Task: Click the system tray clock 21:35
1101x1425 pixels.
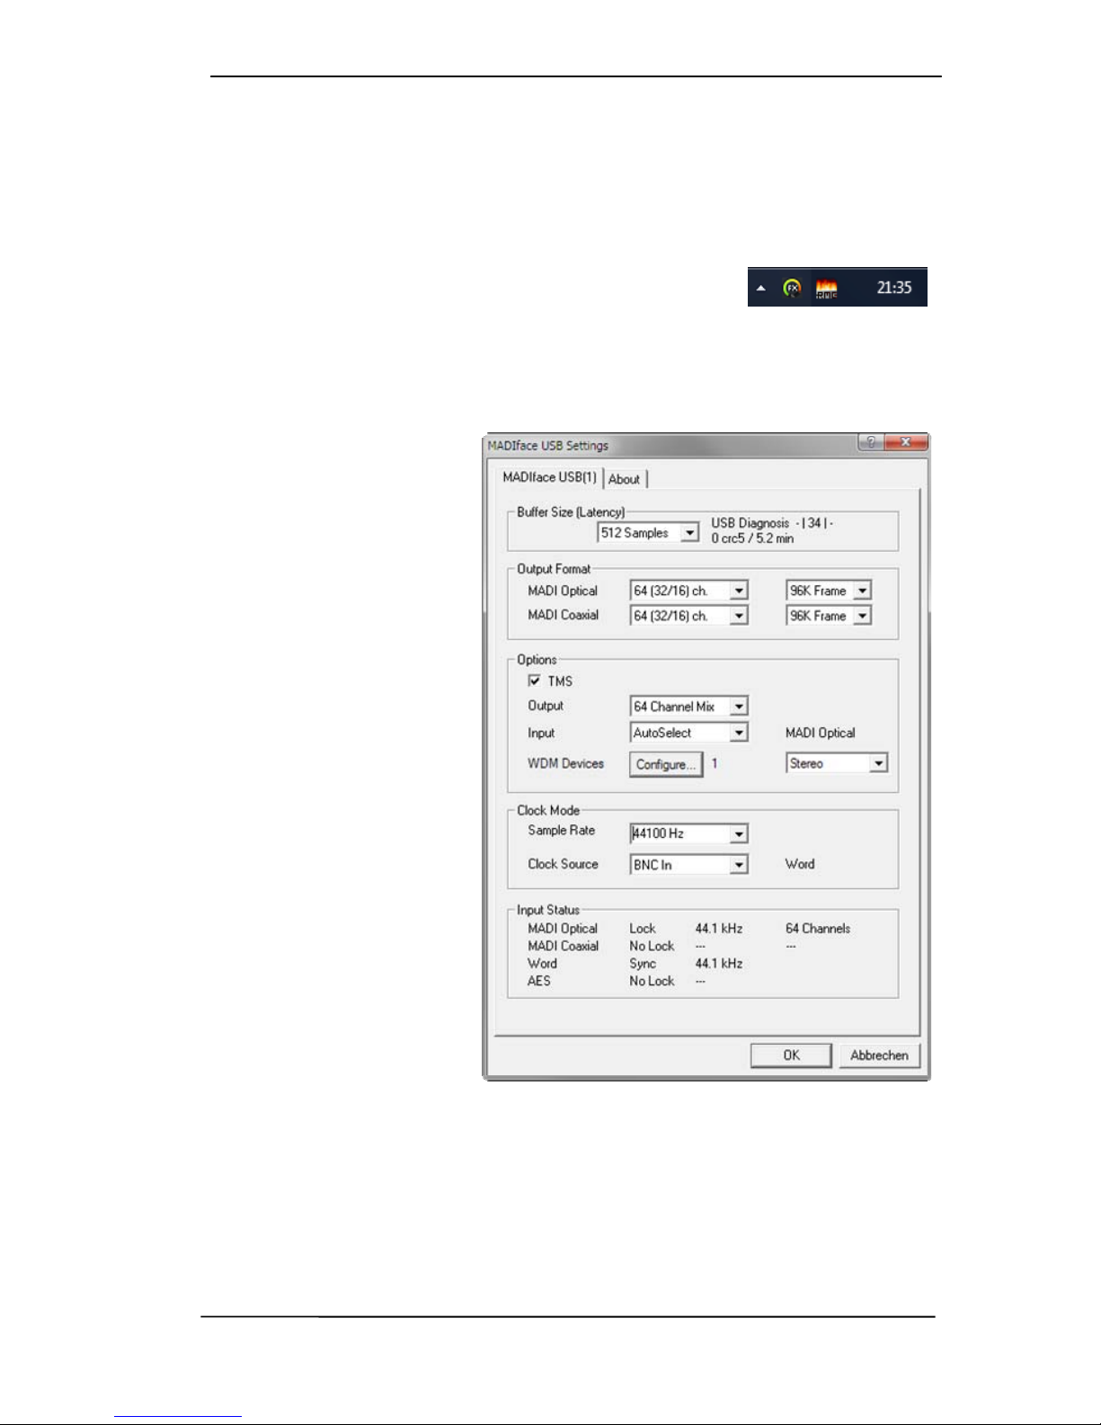Action: [x=894, y=288]
